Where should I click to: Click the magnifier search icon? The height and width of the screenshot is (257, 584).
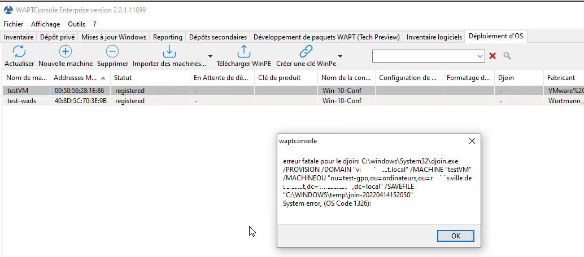507,56
